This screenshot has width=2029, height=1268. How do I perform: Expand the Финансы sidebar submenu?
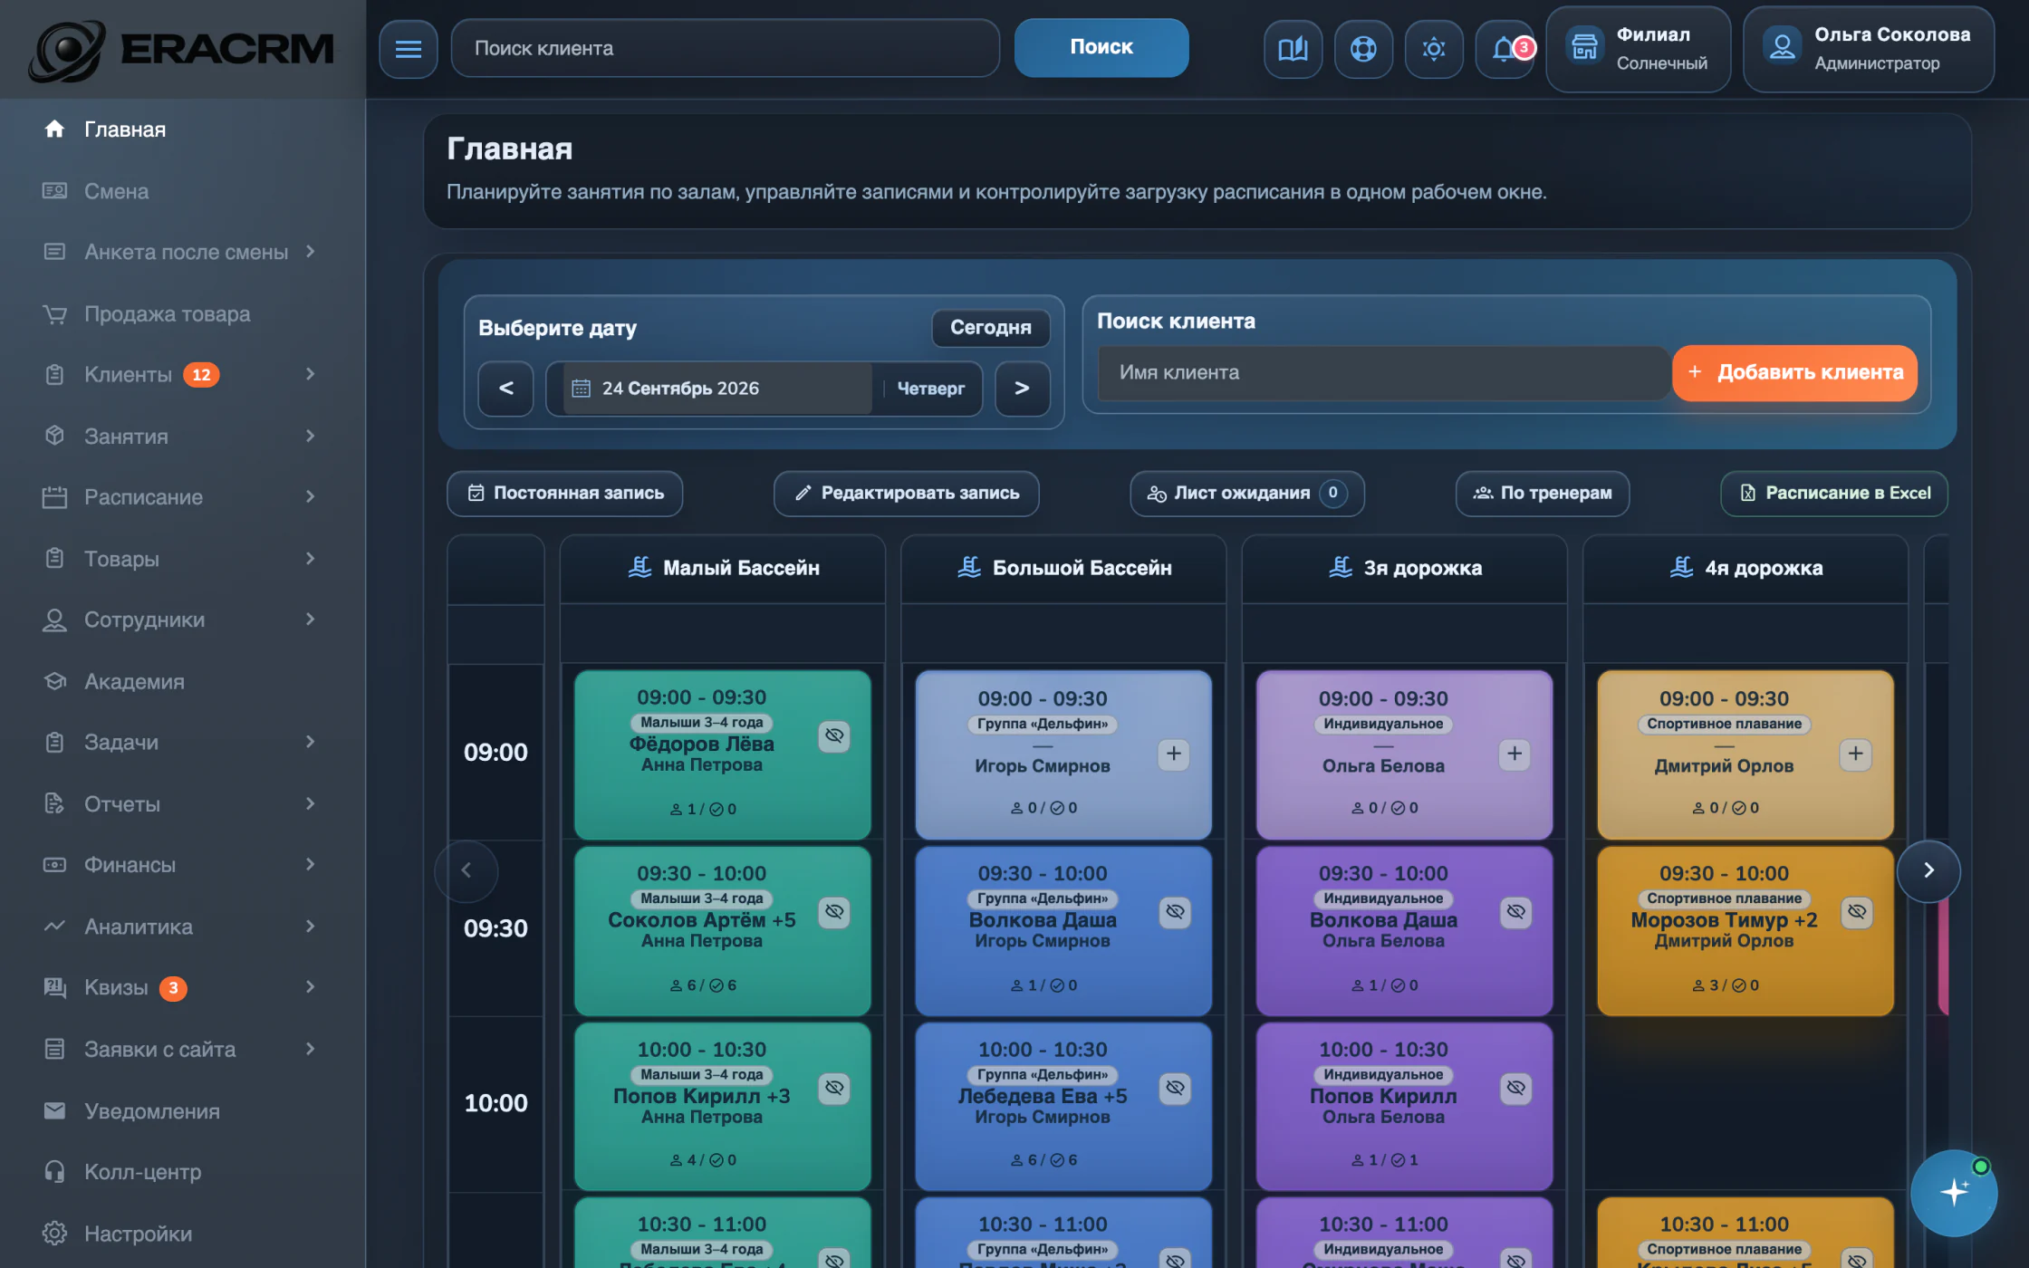point(310,864)
